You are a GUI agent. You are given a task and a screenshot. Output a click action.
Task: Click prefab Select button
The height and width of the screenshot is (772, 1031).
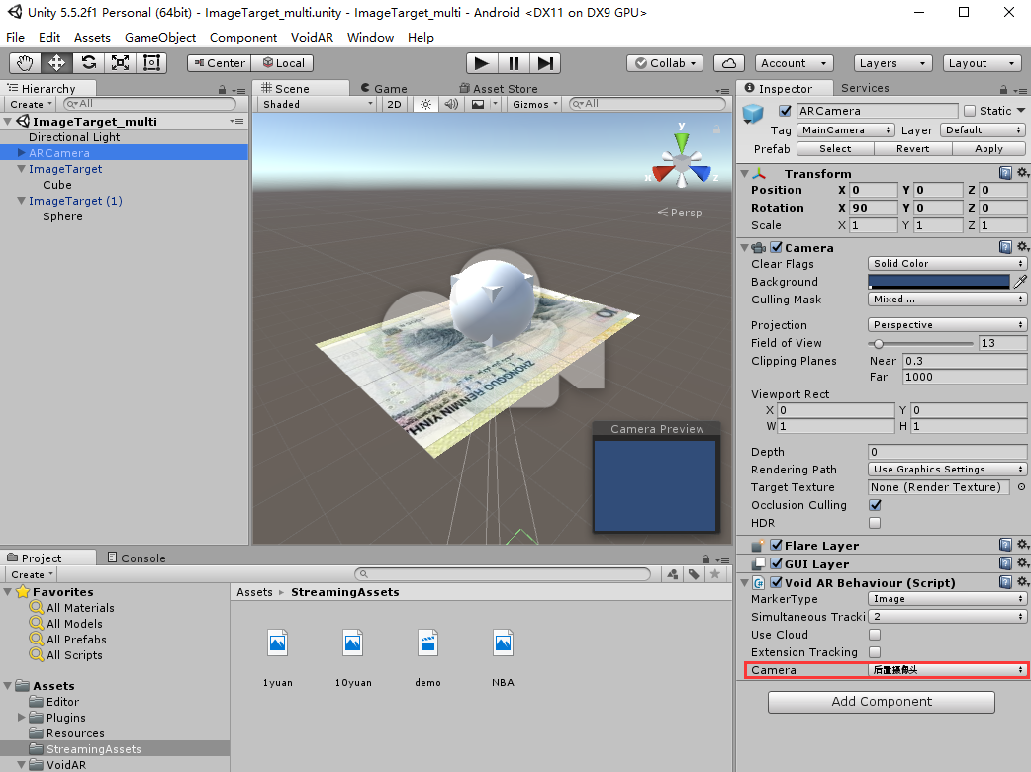click(x=835, y=149)
